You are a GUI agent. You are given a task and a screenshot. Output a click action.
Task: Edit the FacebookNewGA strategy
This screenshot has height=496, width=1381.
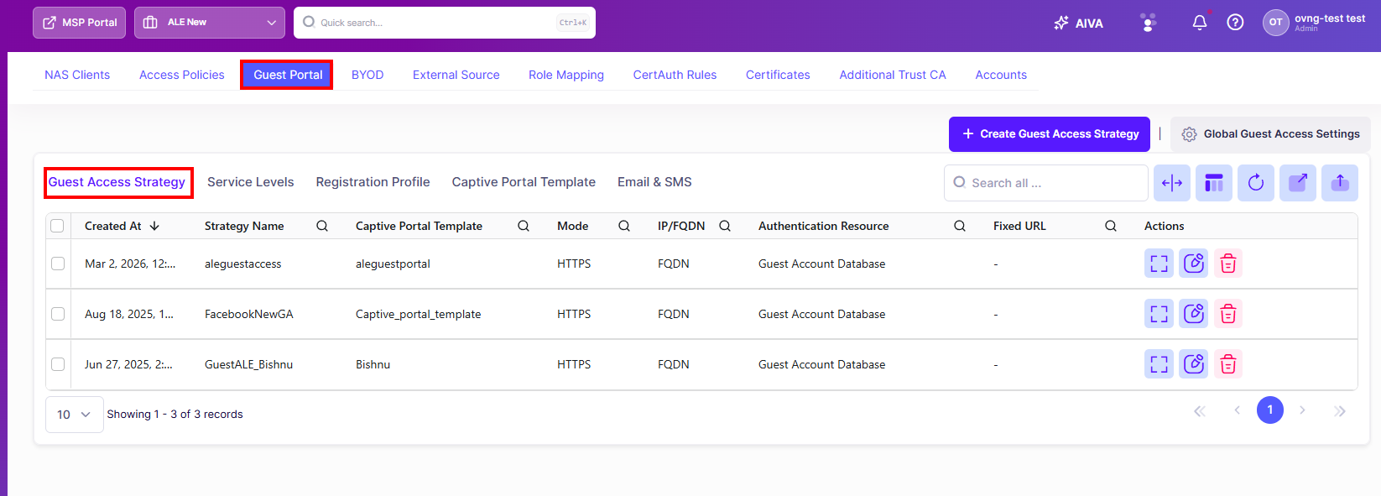(x=1193, y=314)
